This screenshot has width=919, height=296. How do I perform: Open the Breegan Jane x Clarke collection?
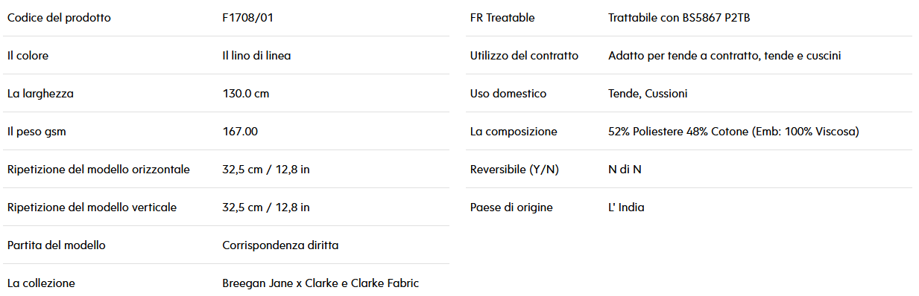[320, 283]
